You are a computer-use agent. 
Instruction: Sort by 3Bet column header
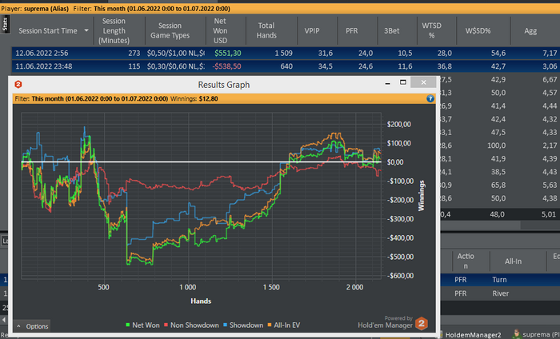click(x=392, y=30)
